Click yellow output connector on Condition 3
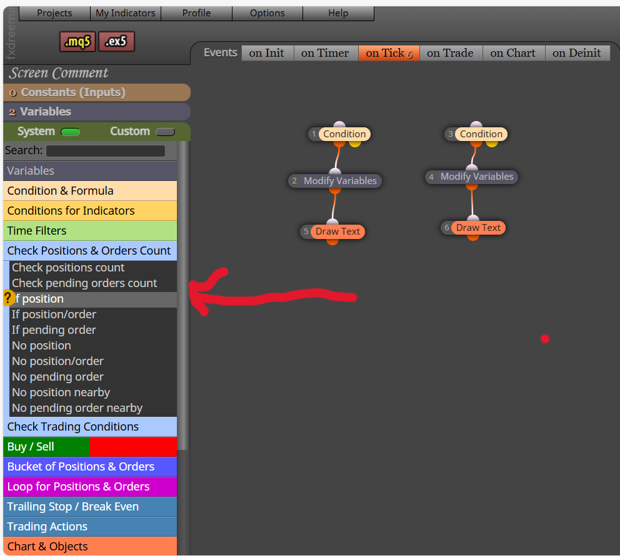Image resolution: width=620 pixels, height=556 pixels. coord(491,144)
